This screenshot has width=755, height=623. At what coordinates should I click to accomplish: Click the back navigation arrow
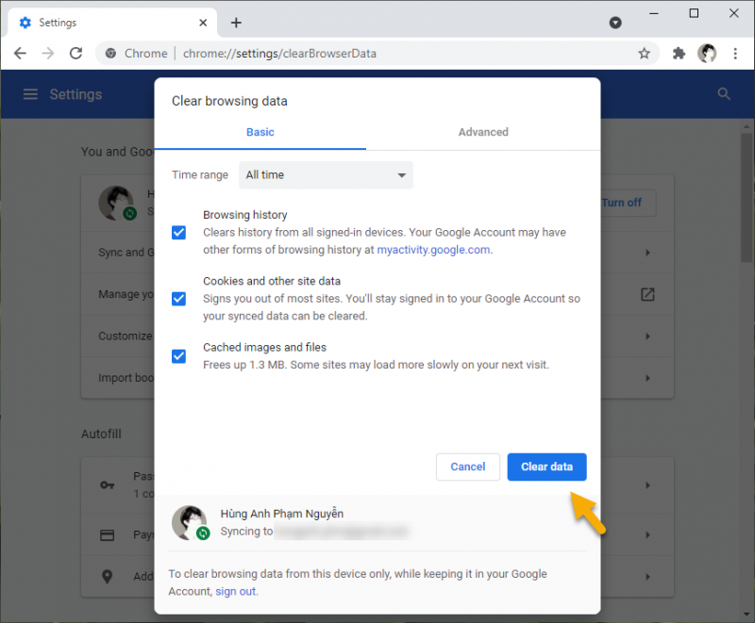point(20,54)
